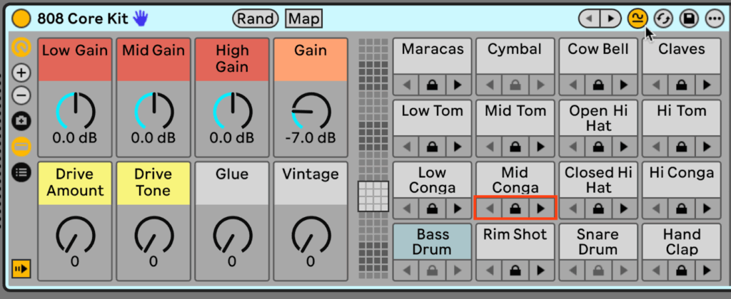Toggle the lock on Claves pad
This screenshot has height=299, width=731.
(682, 85)
